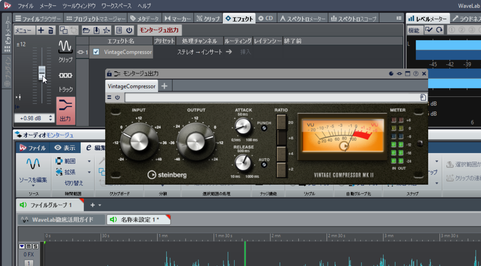This screenshot has height=266, width=481.
Task: Click the document list icon in effects toolbar
Action: [x=119, y=30]
